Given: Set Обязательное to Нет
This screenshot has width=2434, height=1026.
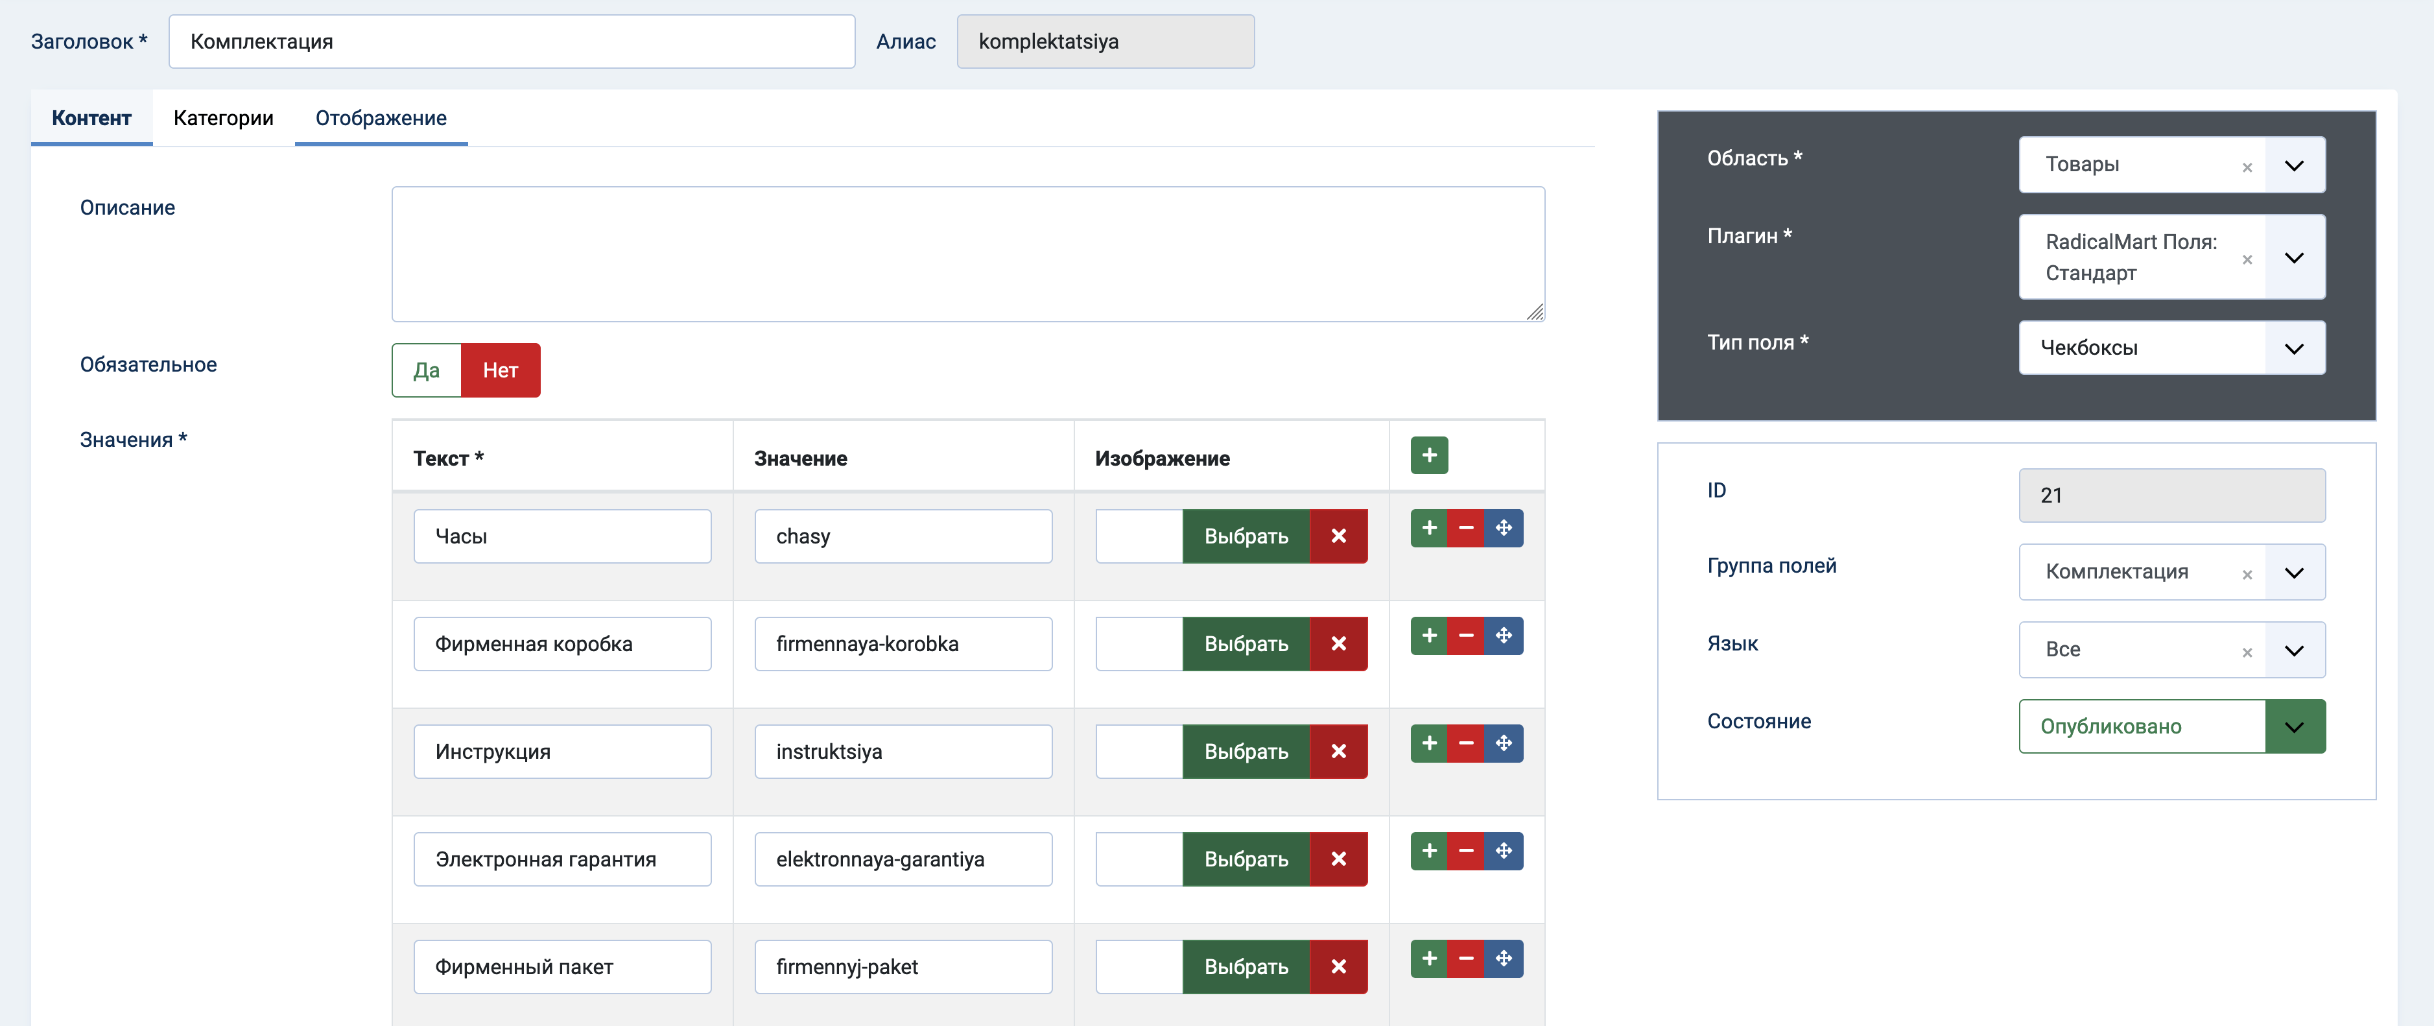Looking at the screenshot, I should click(500, 370).
